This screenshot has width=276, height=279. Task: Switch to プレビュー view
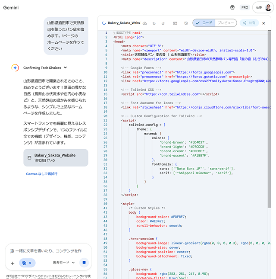point(226,23)
